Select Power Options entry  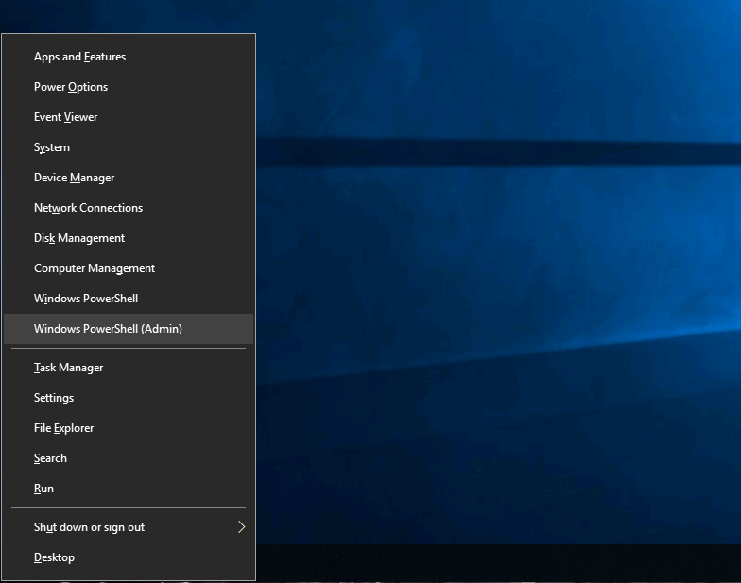[x=129, y=87]
